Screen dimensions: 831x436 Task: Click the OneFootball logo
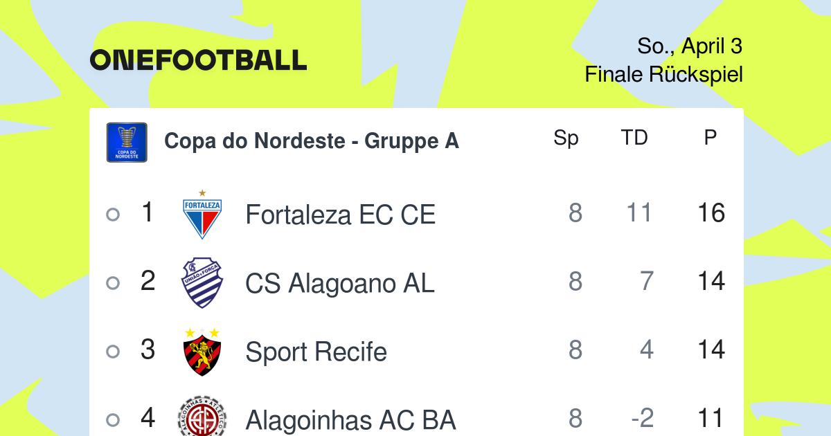click(198, 60)
